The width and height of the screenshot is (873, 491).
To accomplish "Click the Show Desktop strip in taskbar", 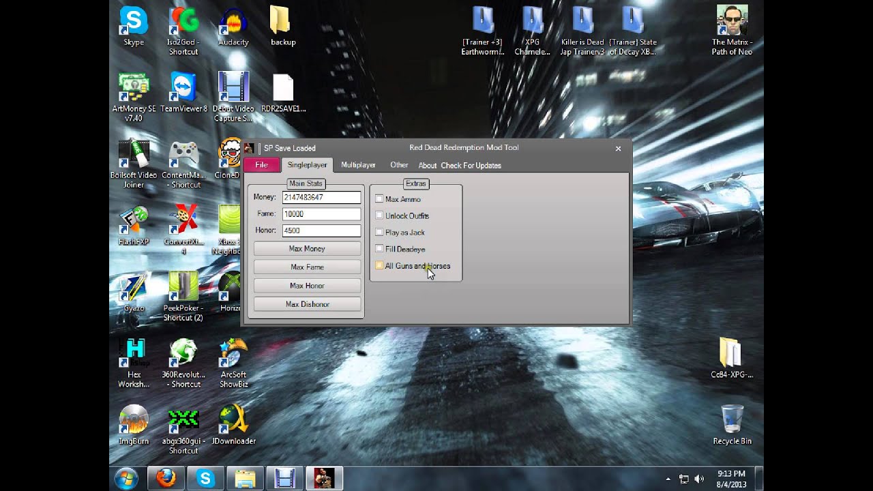I will [758, 478].
